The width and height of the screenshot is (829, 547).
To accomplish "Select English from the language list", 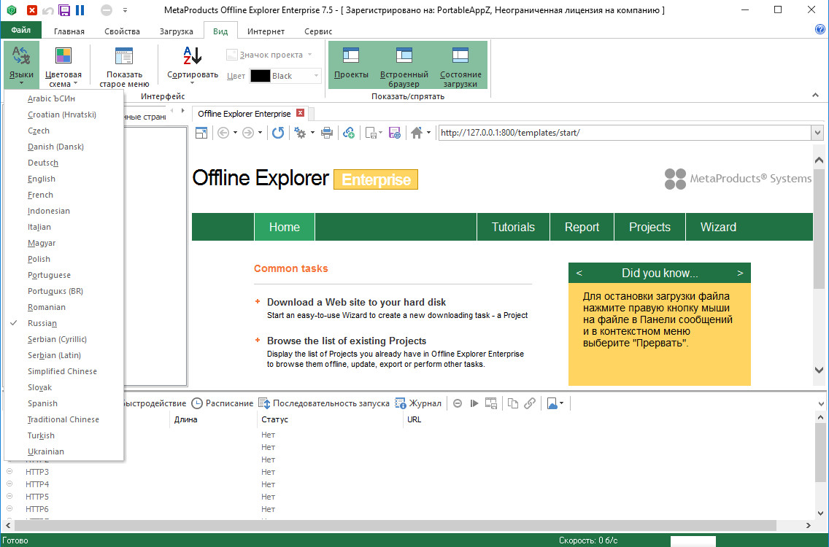I will 42,179.
